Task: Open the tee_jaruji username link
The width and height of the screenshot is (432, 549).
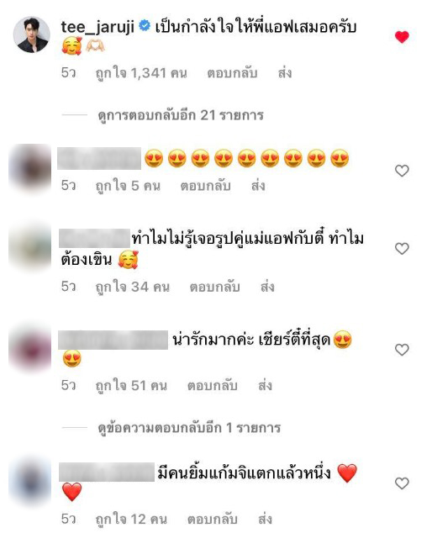Action: point(97,27)
